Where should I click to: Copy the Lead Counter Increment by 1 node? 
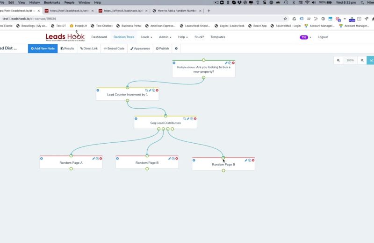(154, 90)
